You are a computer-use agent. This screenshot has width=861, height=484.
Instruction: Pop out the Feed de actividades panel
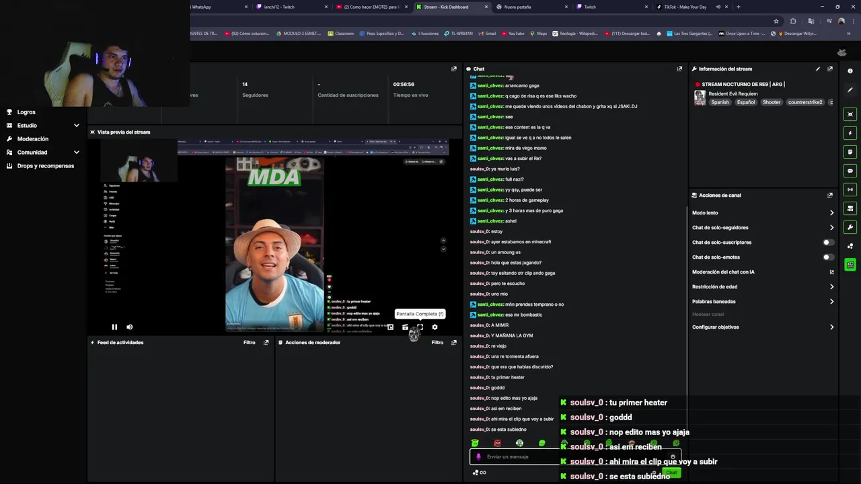coord(266,342)
